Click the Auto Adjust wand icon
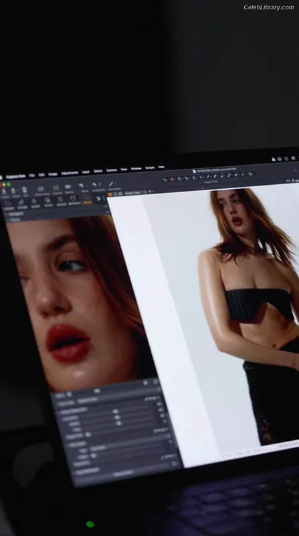The width and height of the screenshot is (299, 536). (x=111, y=184)
